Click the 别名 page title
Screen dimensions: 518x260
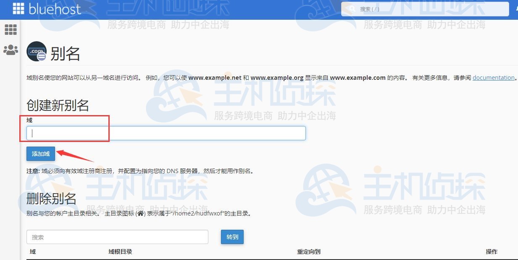click(x=65, y=54)
